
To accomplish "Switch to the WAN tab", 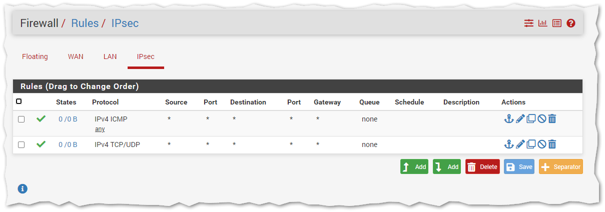I will click(x=76, y=56).
